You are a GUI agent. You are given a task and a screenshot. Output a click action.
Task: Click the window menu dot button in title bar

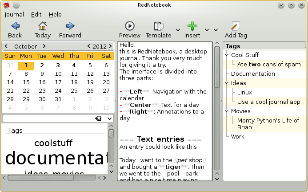16,5
